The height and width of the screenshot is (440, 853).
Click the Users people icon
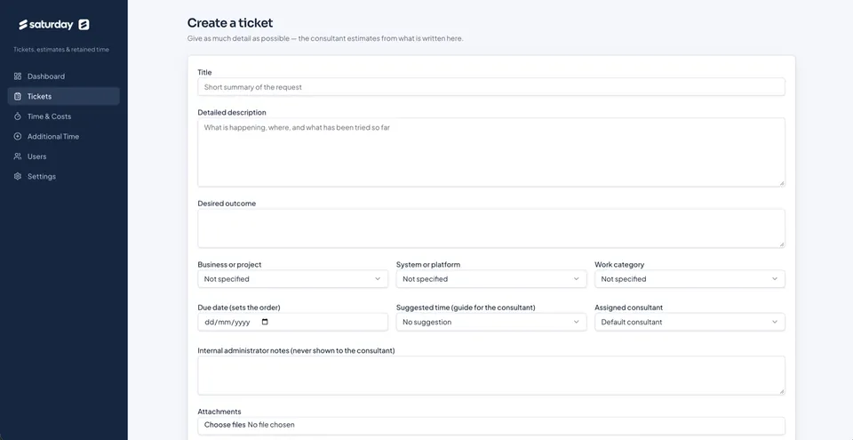(18, 156)
